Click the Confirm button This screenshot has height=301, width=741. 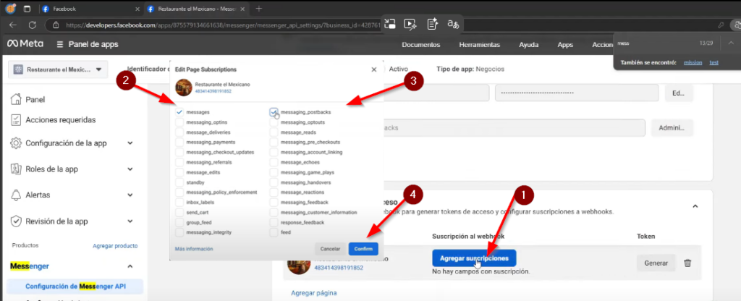pyautogui.click(x=363, y=249)
